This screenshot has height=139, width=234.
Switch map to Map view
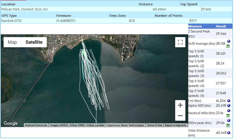12,42
